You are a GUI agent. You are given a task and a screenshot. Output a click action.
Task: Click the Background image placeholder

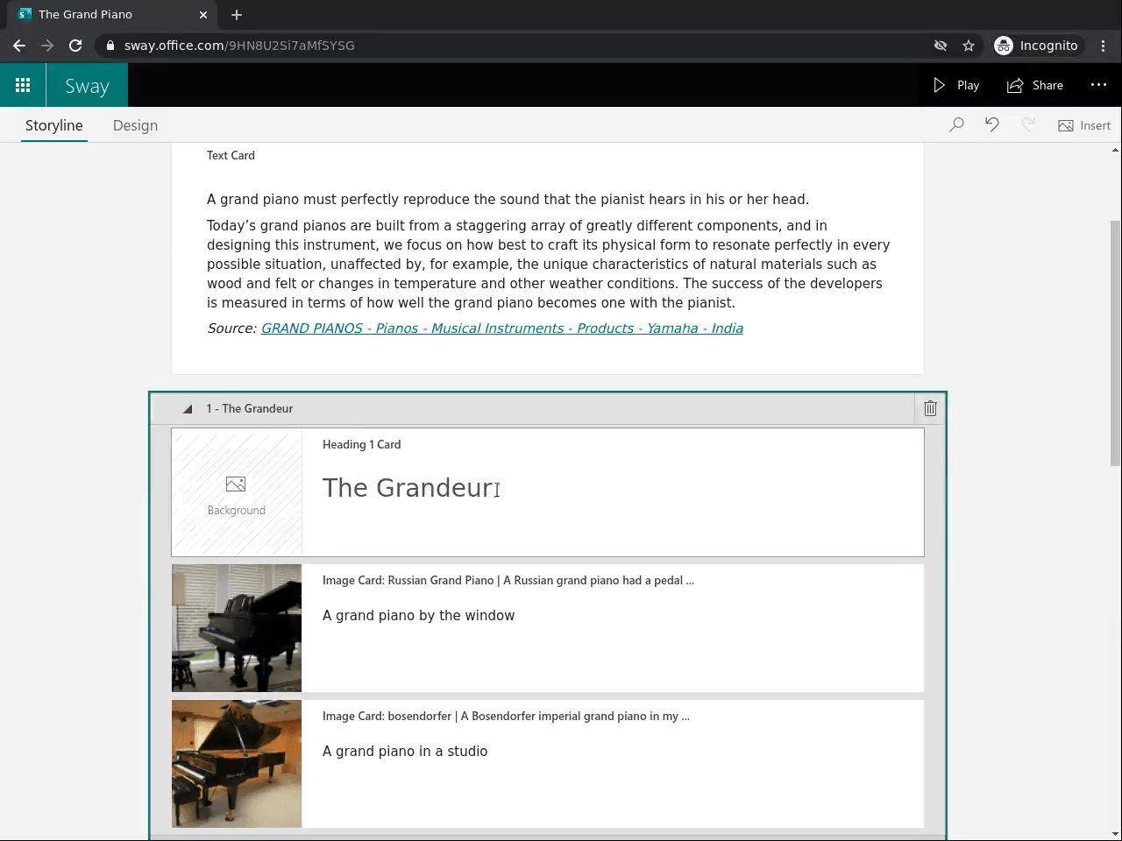236,491
